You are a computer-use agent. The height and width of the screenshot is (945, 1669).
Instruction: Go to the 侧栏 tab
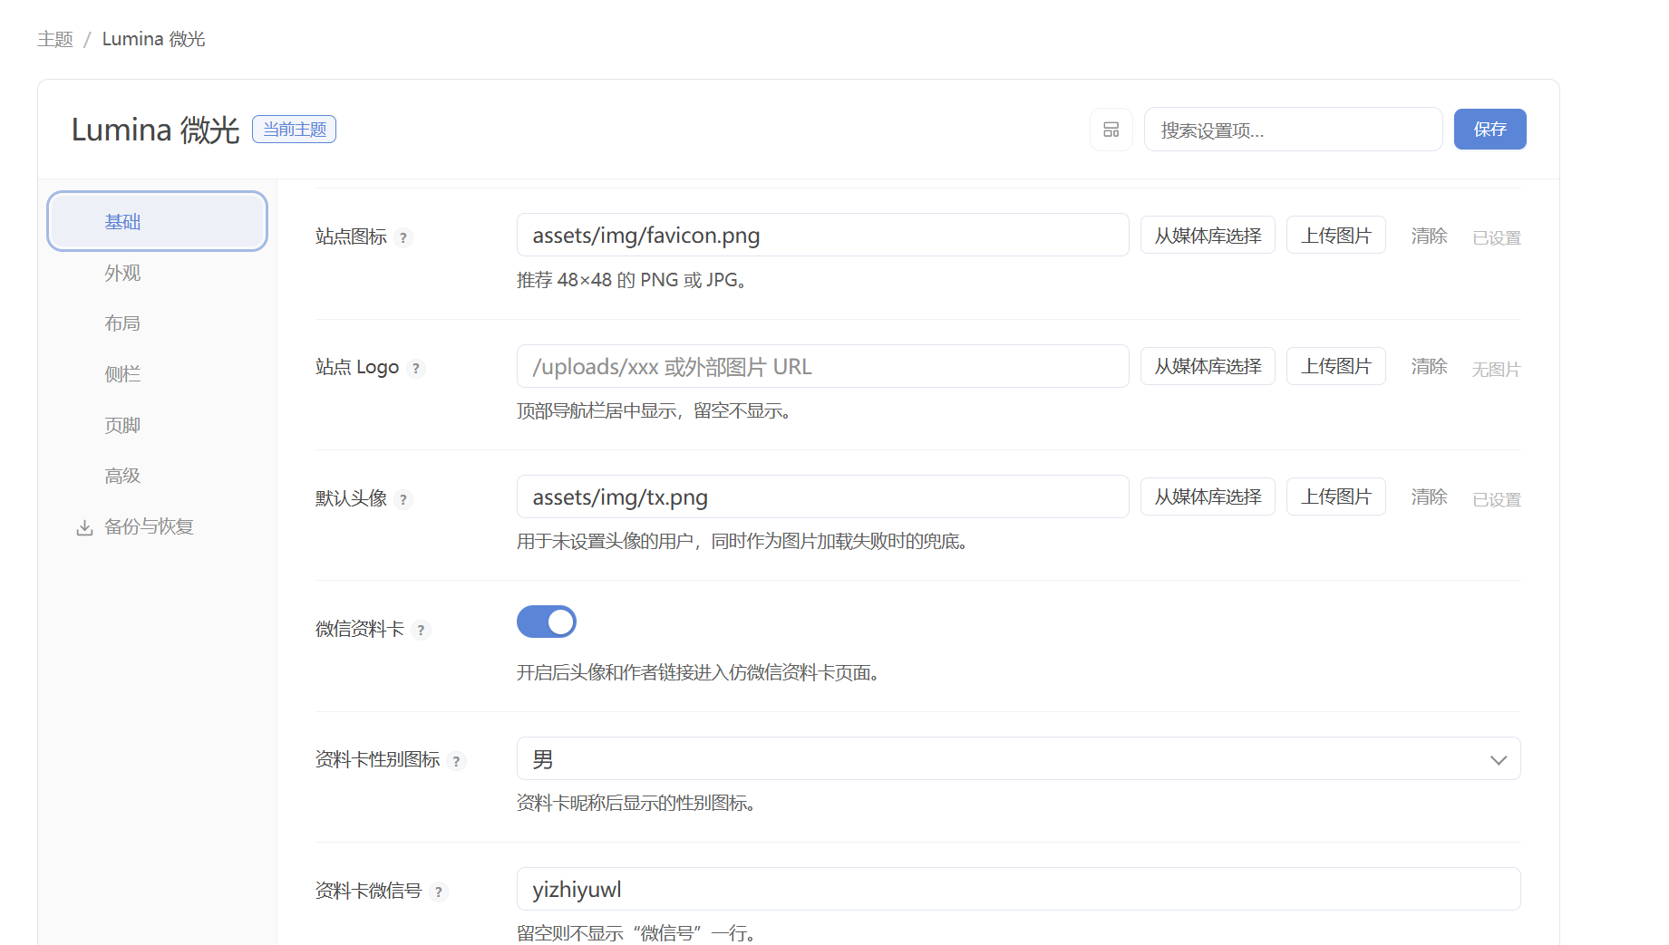pos(157,374)
